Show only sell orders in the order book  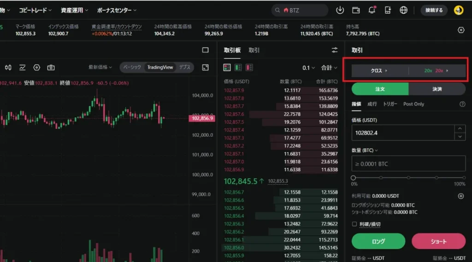[x=249, y=68]
